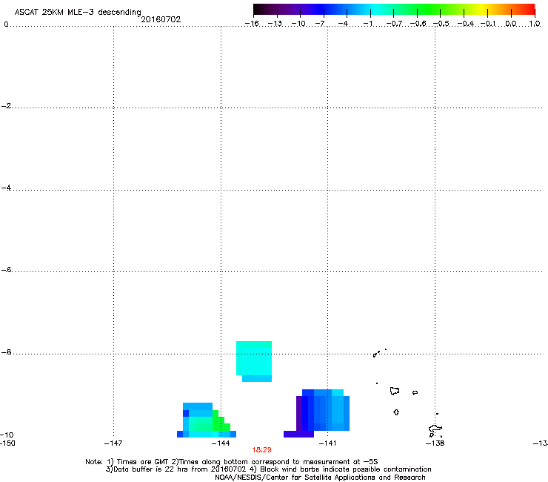
Task: Click the 1.0 label at color bar end
Action: [535, 24]
